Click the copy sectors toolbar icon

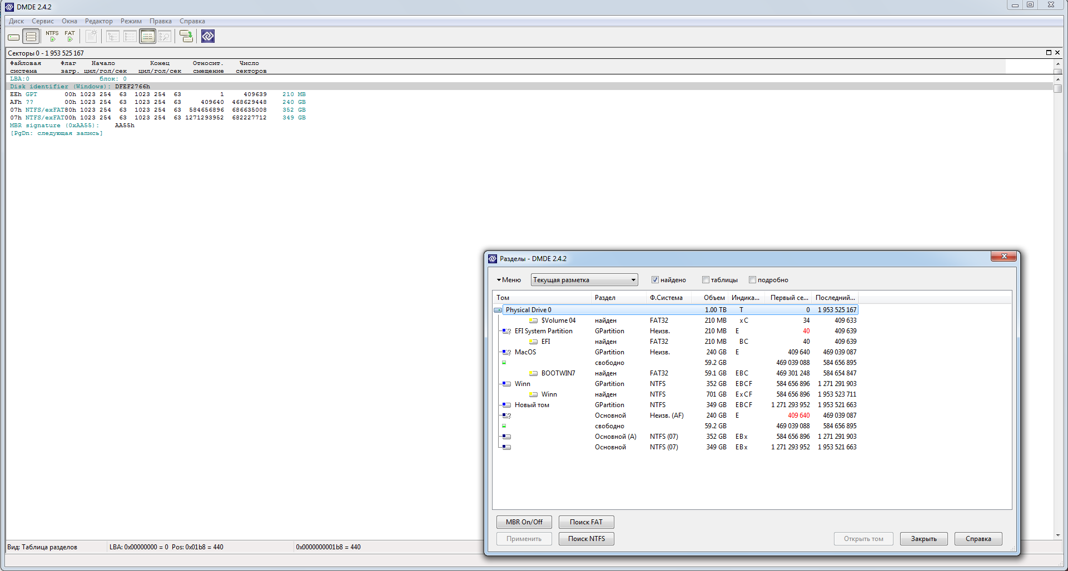[186, 37]
